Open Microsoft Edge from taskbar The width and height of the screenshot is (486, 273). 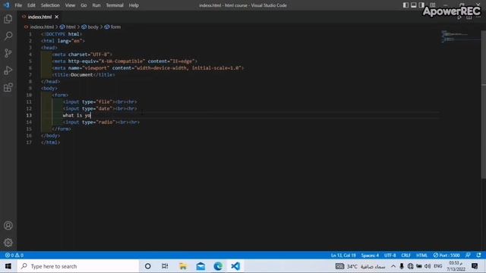point(218,266)
